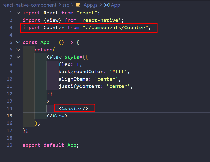Collapse the App function fold arrow on line 5
This screenshot has width=210, height=162.
point(18,42)
